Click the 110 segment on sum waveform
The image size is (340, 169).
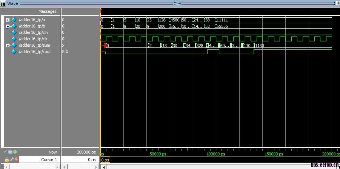click(249, 46)
